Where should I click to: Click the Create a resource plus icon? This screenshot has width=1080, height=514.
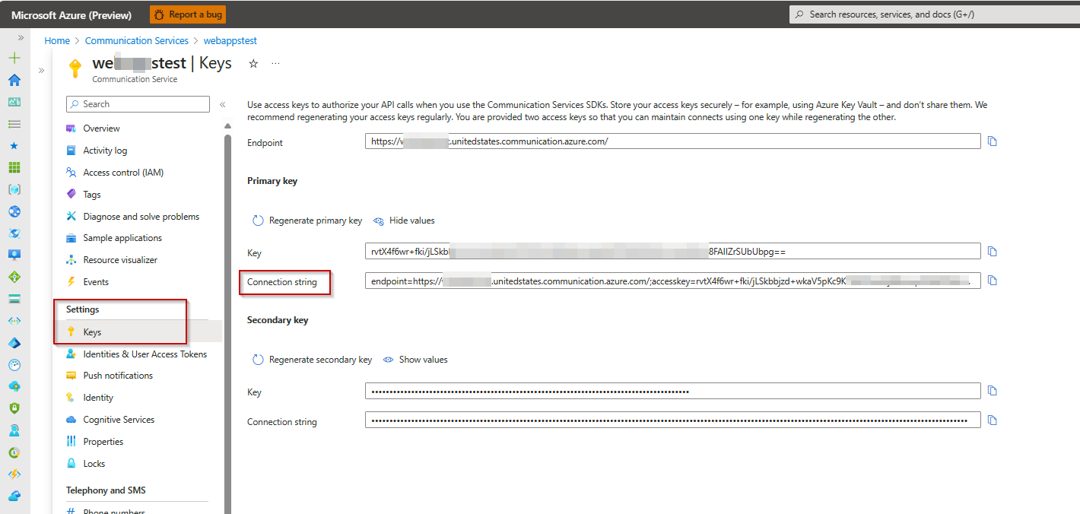[x=14, y=58]
